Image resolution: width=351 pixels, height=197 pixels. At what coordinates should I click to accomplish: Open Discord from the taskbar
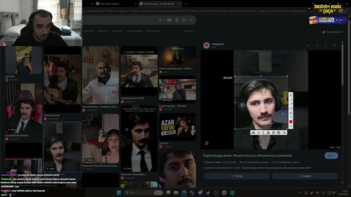200,193
